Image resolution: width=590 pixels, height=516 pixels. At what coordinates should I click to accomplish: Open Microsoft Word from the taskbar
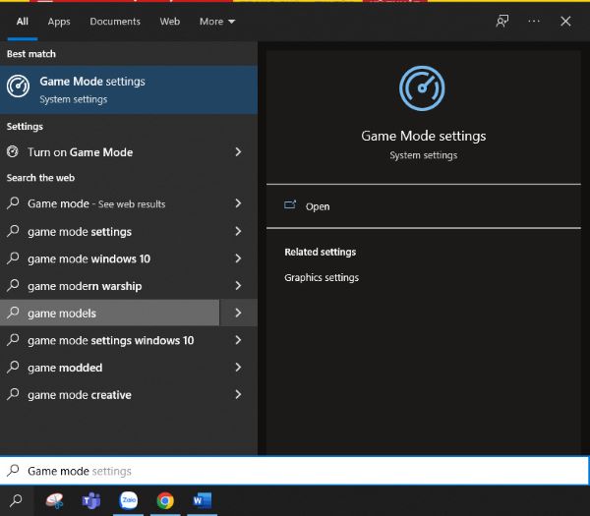pos(202,500)
